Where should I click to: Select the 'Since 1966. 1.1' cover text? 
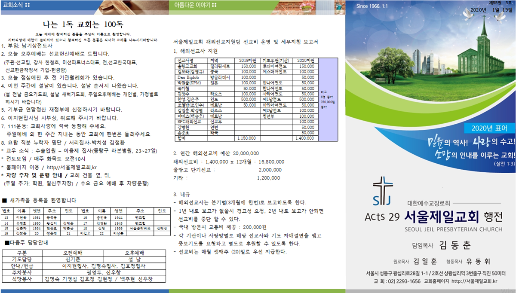372,6
